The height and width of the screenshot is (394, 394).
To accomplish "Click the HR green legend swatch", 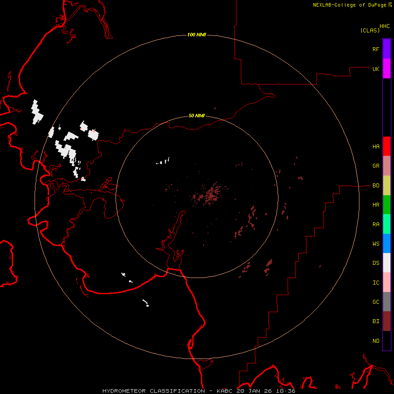I will (x=387, y=205).
